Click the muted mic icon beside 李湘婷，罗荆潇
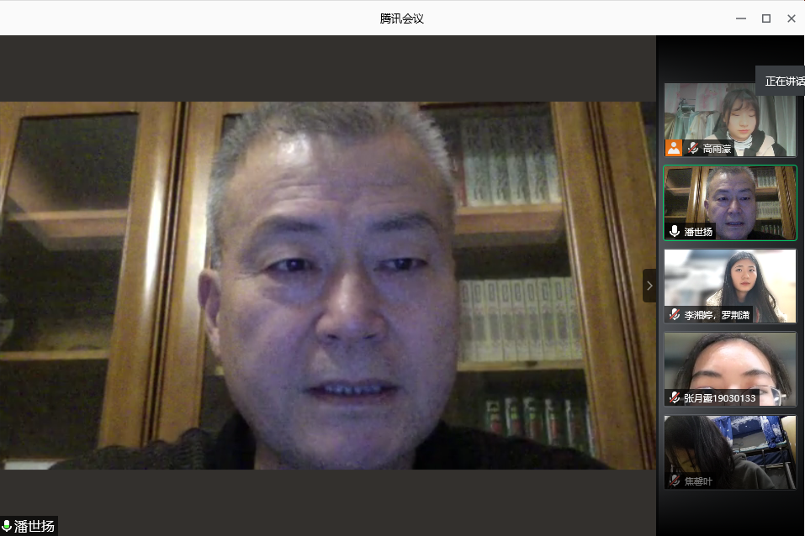 (674, 314)
